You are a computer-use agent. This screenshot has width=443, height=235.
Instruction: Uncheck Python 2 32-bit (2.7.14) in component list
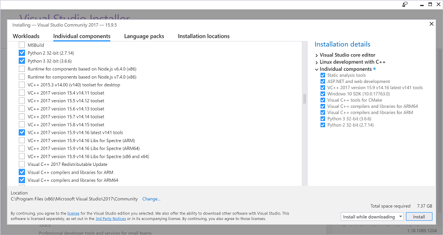pyautogui.click(x=22, y=53)
